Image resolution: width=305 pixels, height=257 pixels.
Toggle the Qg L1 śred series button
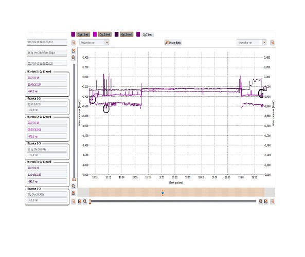[x=83, y=34]
